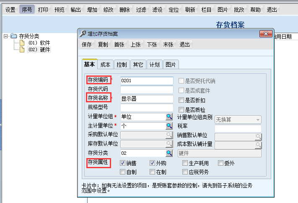Click 栏目 in main toolbar
Viewport: 298px width, 203px height.
tap(207, 10)
